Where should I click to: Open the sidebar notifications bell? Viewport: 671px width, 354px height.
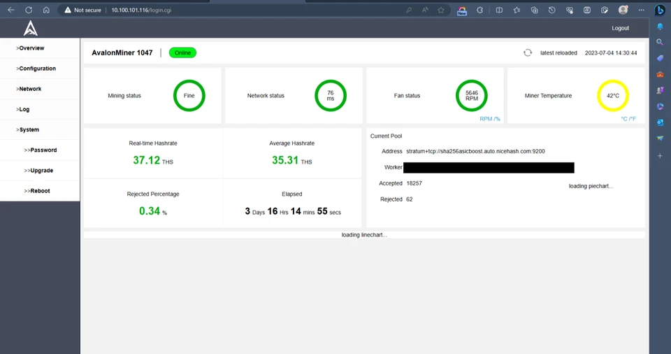point(660,27)
